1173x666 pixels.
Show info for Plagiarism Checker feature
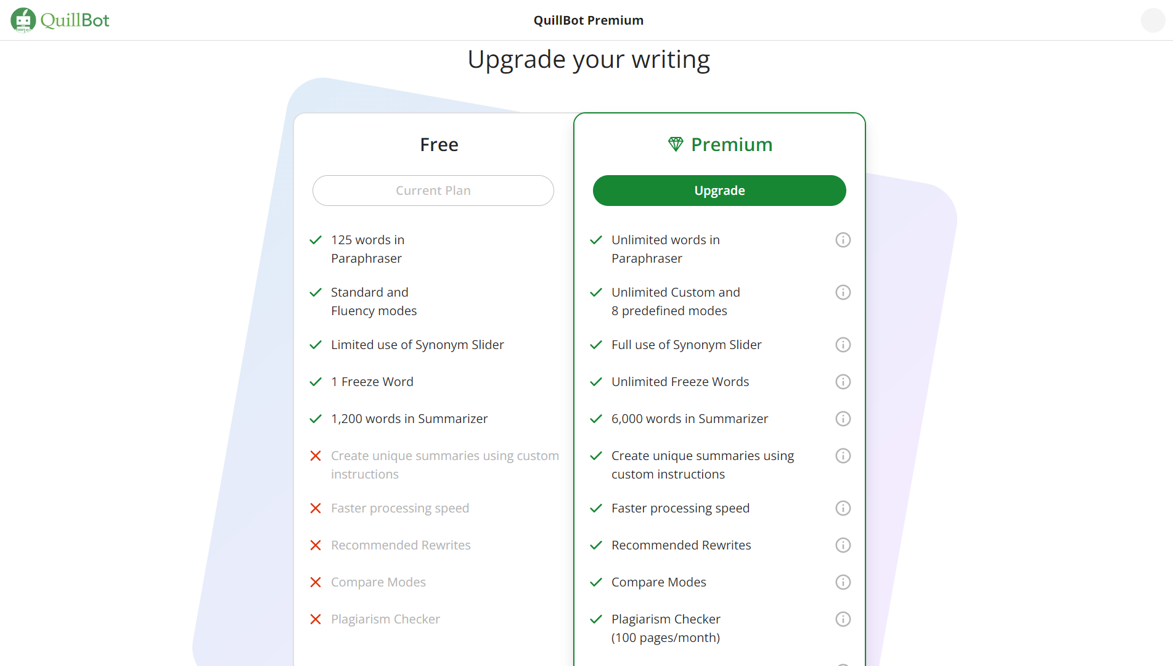pos(843,619)
